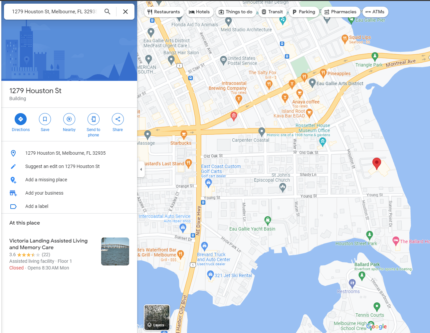Image resolution: width=430 pixels, height=333 pixels.
Task: Click Brevard Truck and Auto Center pin
Action: click(x=205, y=246)
